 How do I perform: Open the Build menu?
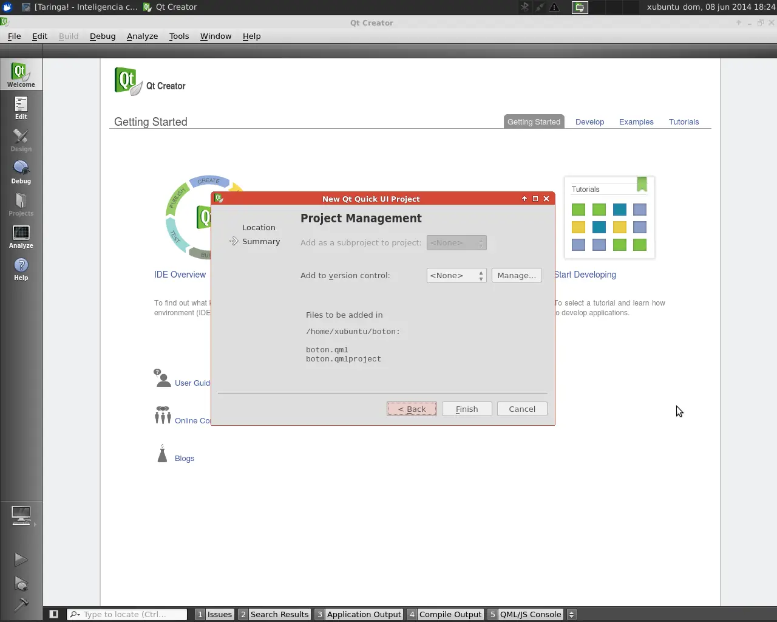coord(69,36)
